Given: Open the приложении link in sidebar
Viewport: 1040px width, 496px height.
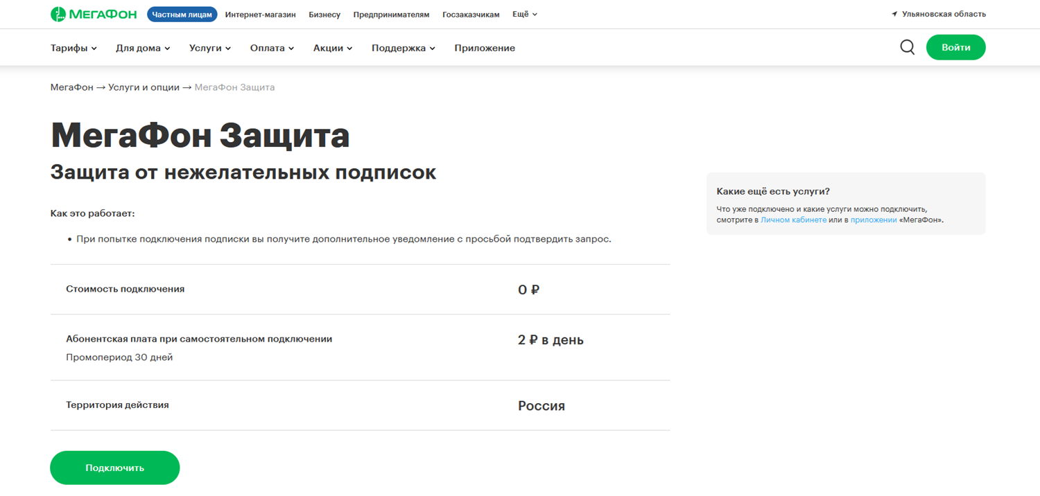Looking at the screenshot, I should [874, 220].
